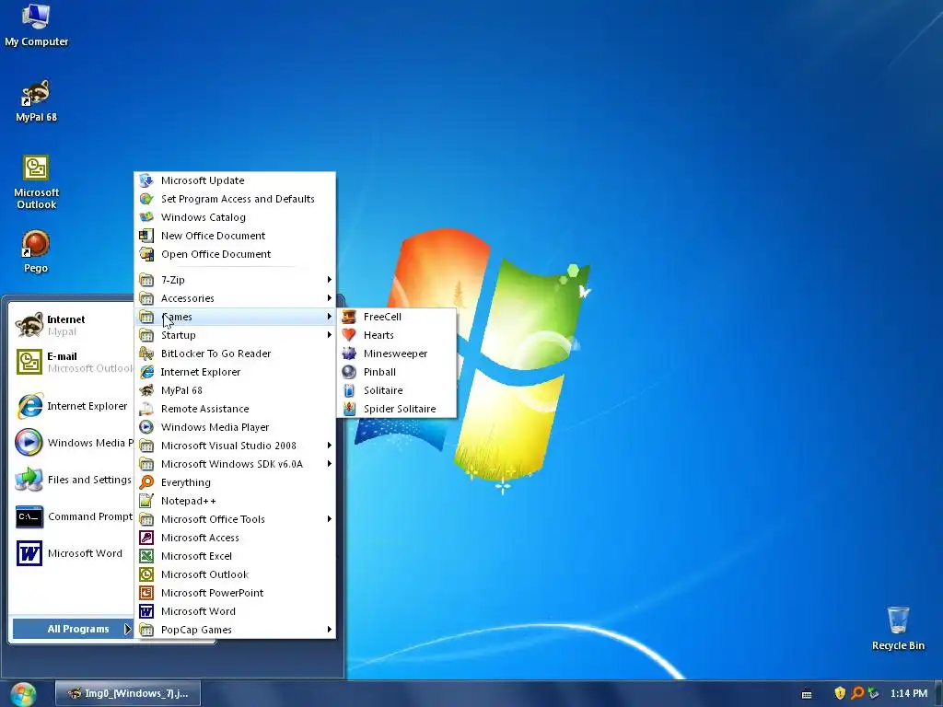Open Command Prompt from Start menu
Image resolution: width=943 pixels, height=707 pixels.
pos(72,516)
